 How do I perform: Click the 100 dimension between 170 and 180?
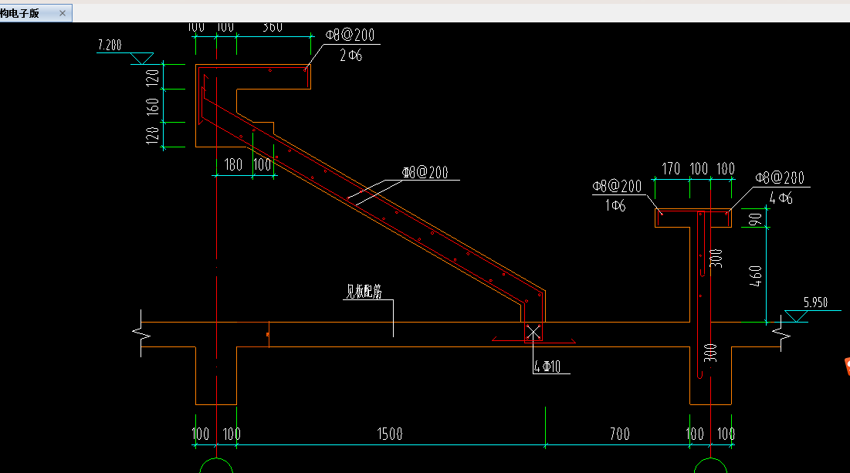tap(699, 169)
